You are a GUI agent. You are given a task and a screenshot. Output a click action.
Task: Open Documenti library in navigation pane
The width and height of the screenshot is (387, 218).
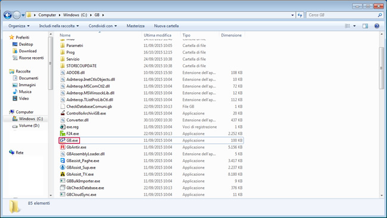(29, 78)
